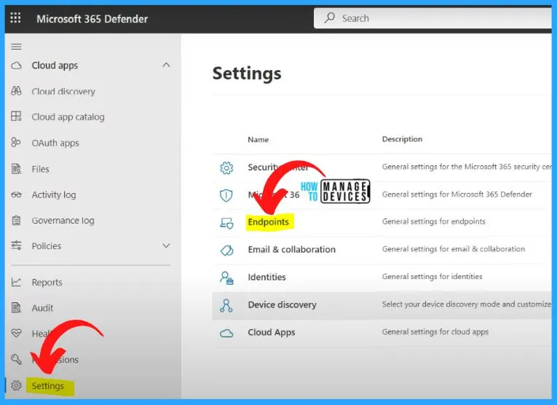Viewport: 557px width, 405px height.
Task: Open Reports in sidebar
Action: tap(47, 283)
